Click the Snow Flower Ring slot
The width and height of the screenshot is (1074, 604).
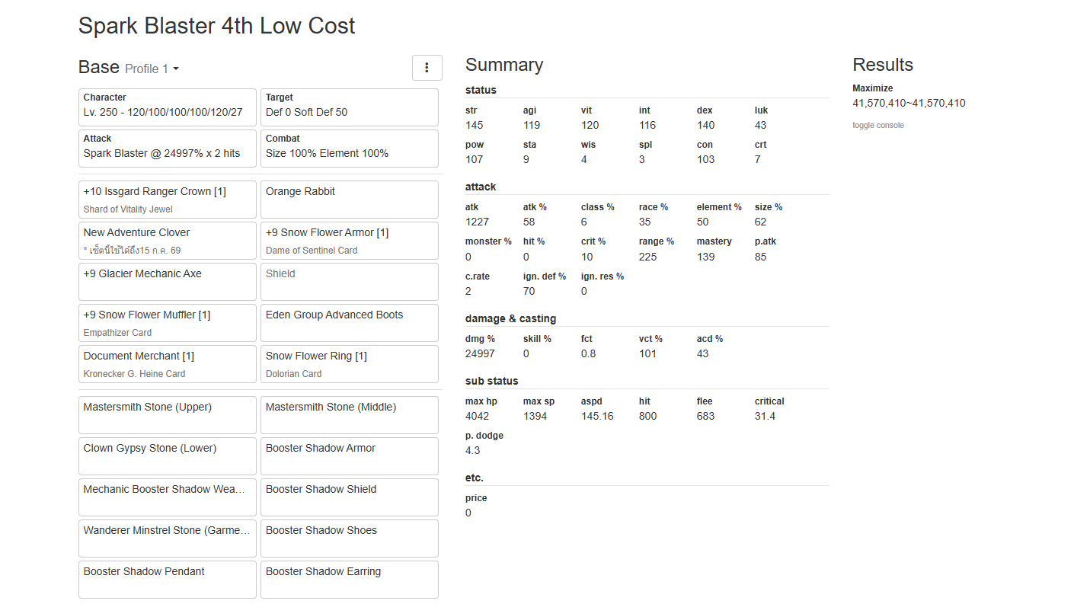349,364
